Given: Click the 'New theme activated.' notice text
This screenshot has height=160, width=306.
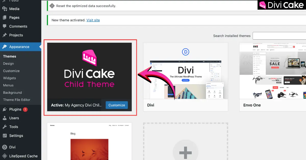Looking at the screenshot, I should coord(68,20).
